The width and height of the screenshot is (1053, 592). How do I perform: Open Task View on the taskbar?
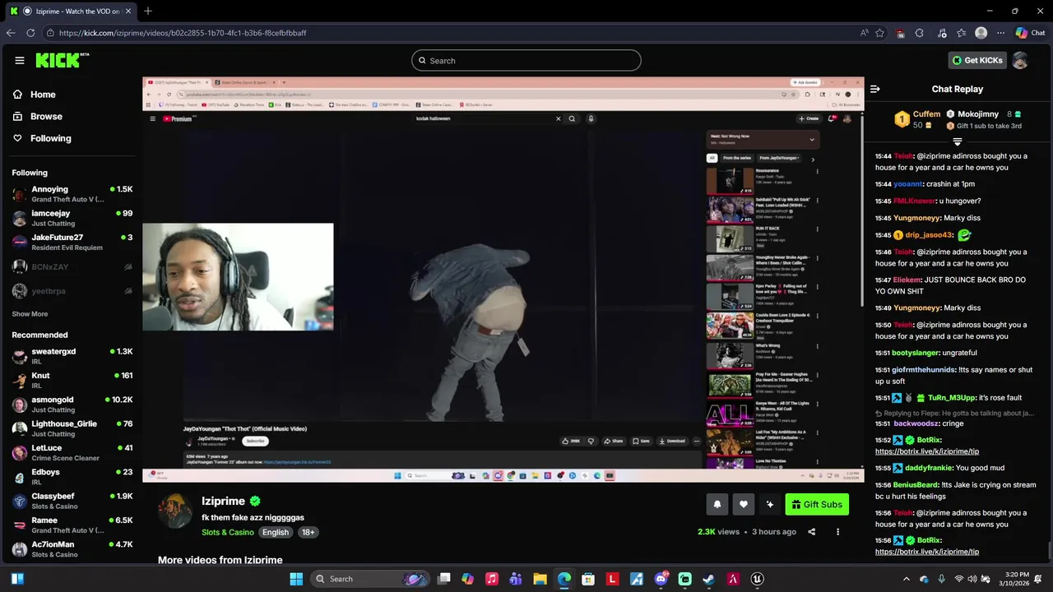(444, 579)
